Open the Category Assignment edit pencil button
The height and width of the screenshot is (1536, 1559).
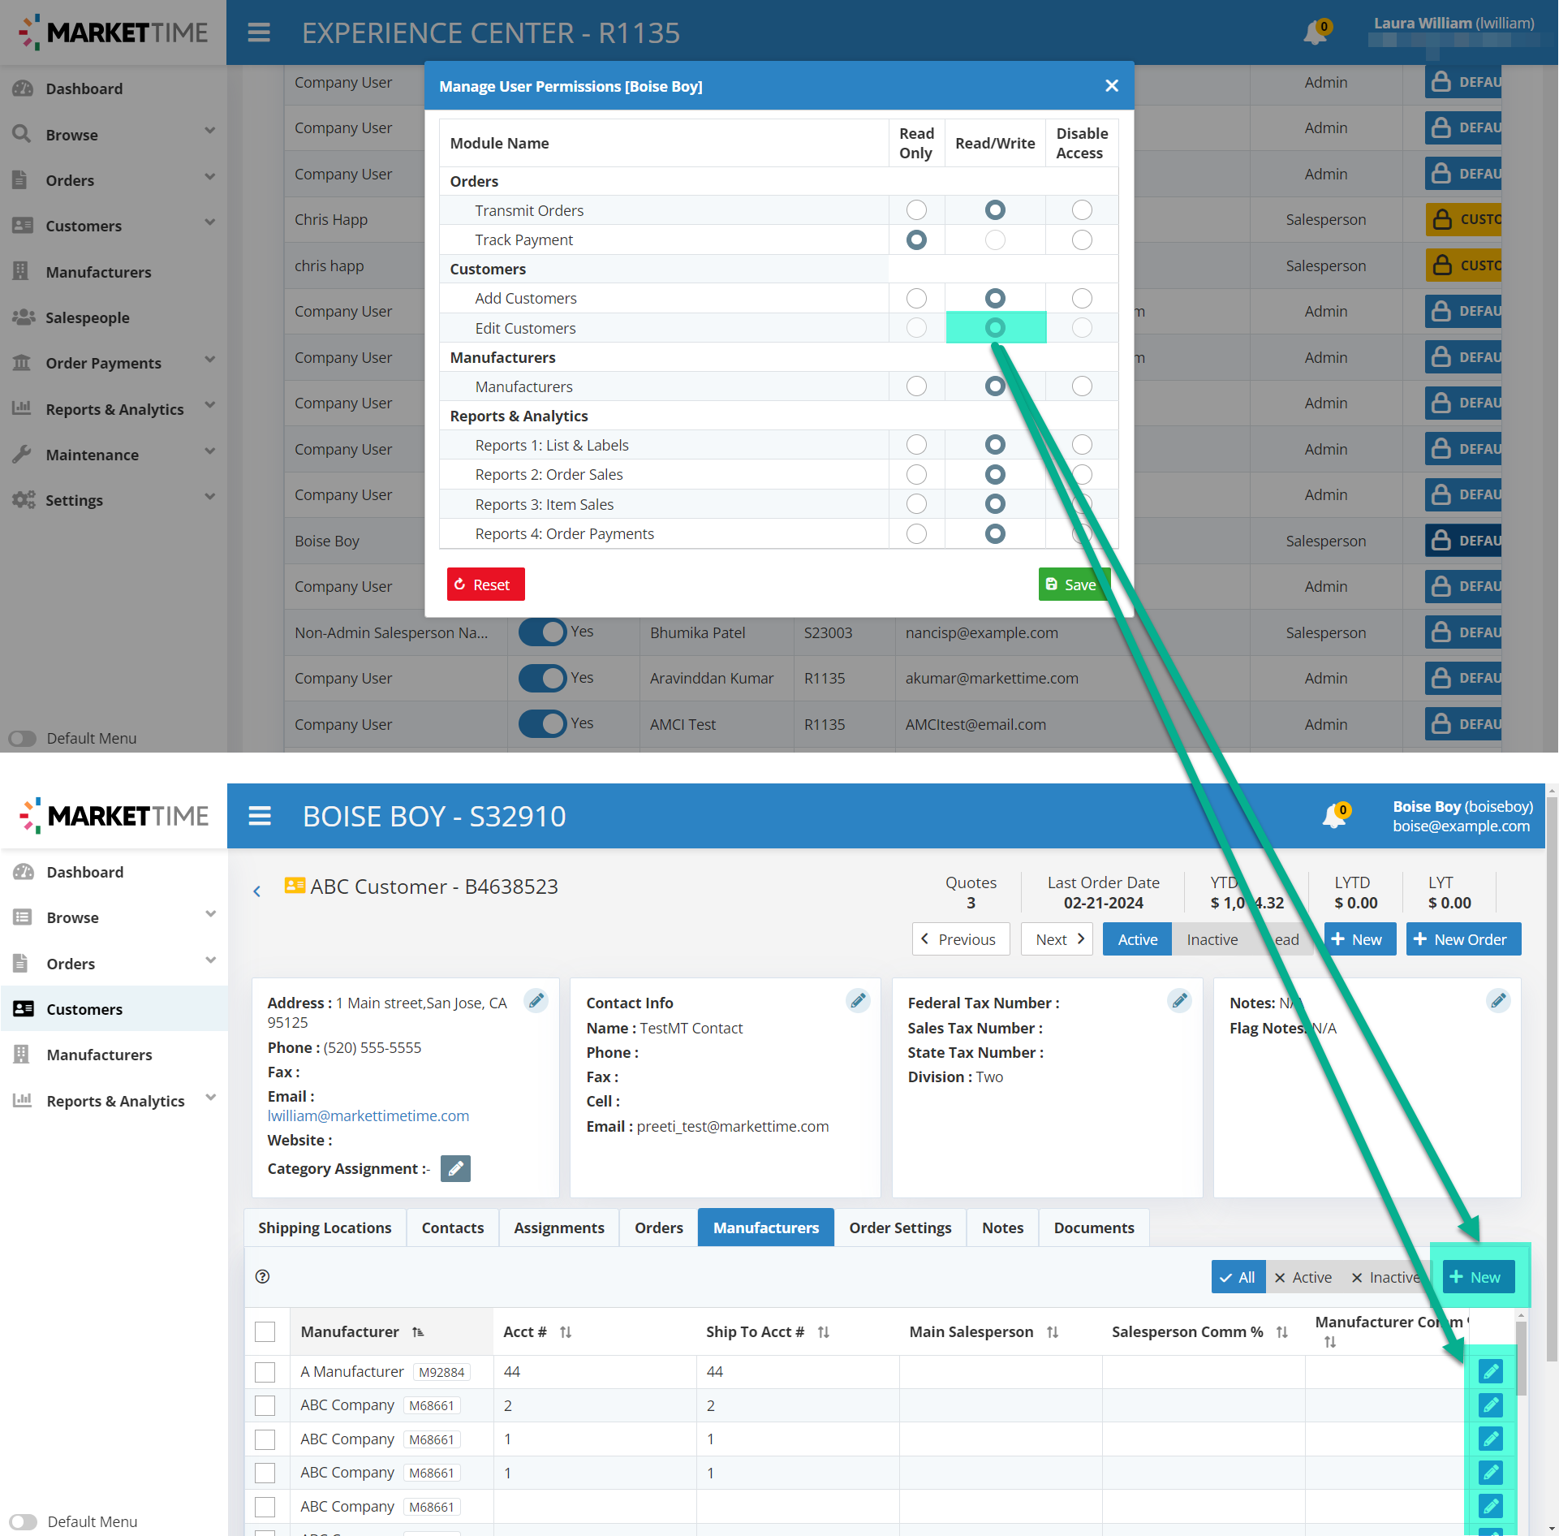click(x=455, y=1168)
